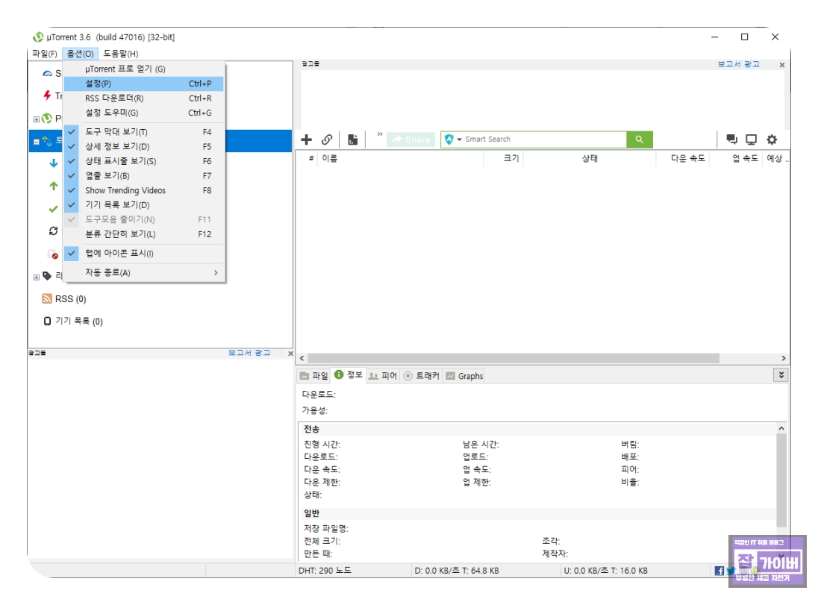
Task: Open settings via gear toolbar icon
Action: point(772,140)
